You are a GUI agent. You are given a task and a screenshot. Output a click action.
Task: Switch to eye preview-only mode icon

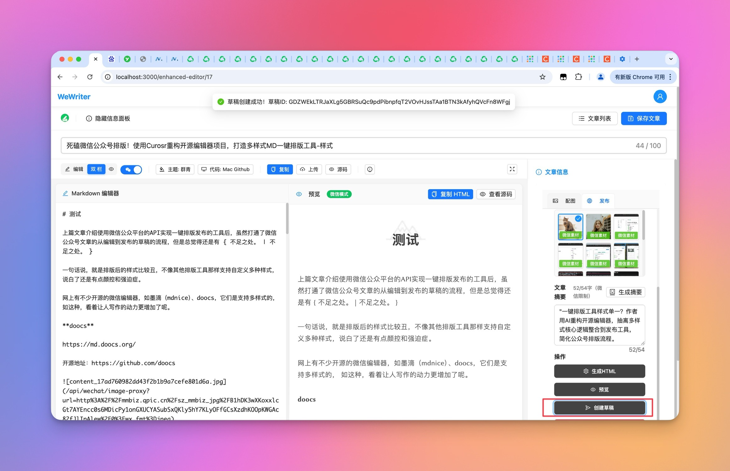coord(111,169)
